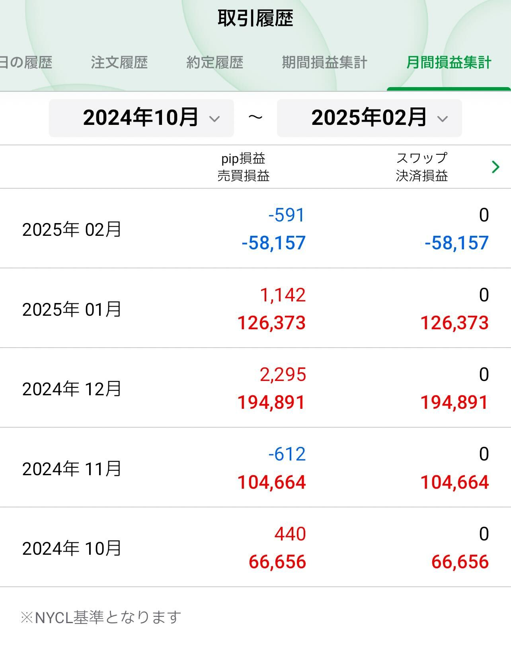The image size is (511, 645).
Task: Tap the 2025年 01月 row label
Action: 72,309
